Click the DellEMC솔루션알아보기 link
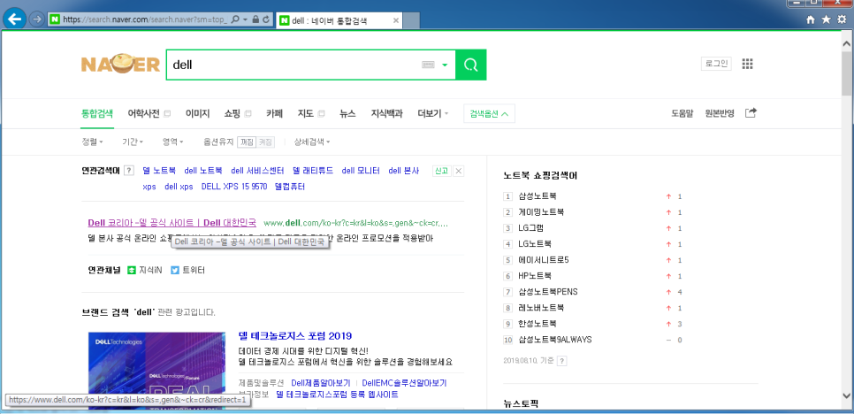The image size is (854, 414). pyautogui.click(x=404, y=383)
